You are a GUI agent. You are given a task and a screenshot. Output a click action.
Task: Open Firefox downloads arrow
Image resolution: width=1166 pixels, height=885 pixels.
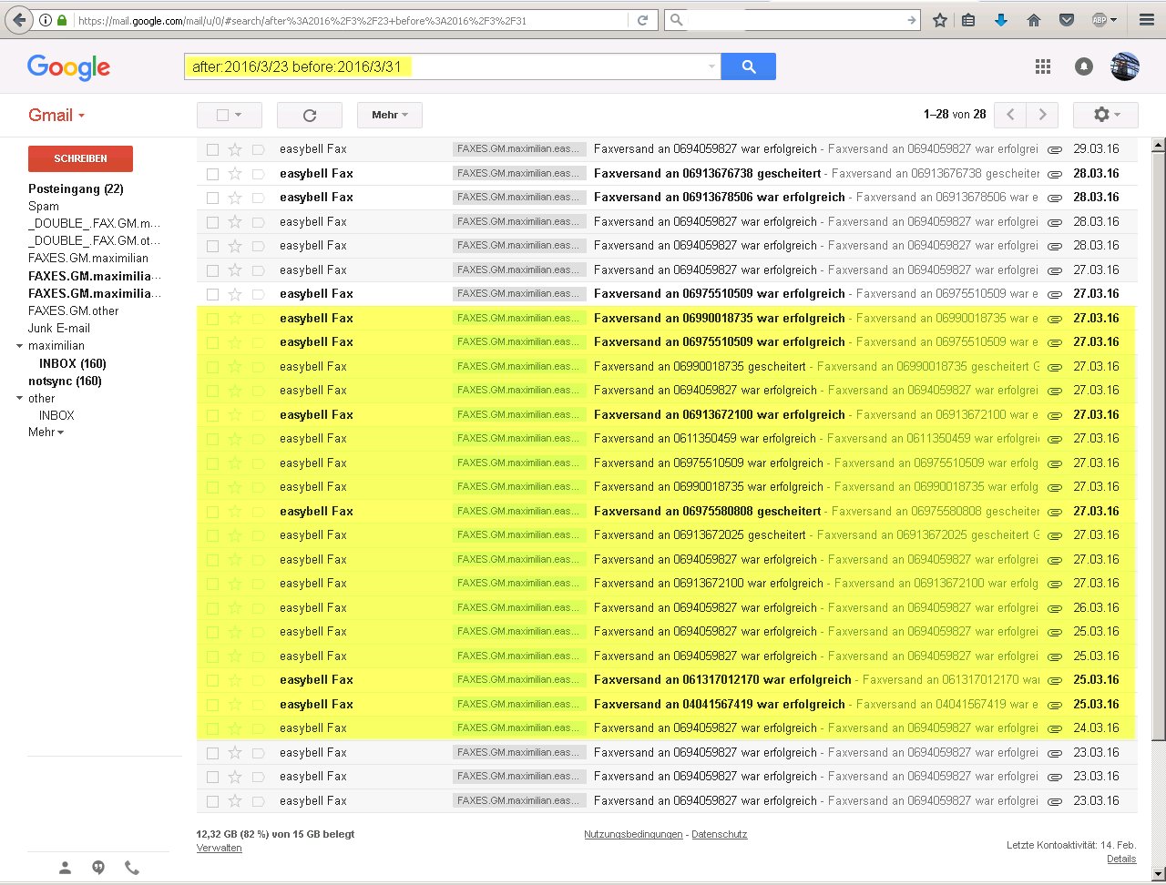(x=1001, y=20)
